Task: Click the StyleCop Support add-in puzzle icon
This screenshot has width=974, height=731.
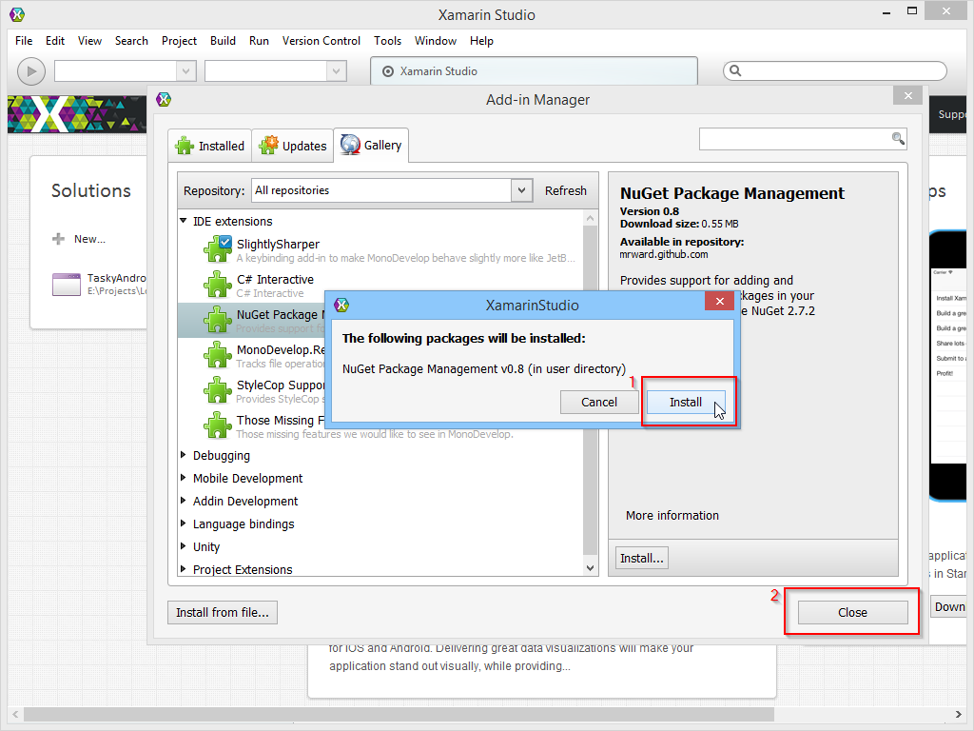Action: click(x=218, y=389)
